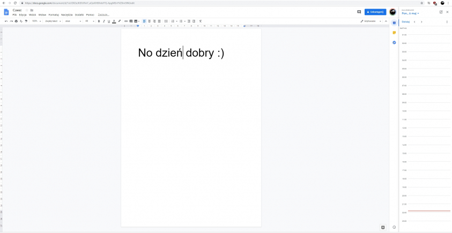Click the Insert link icon
Viewport: 452px width, 233px height.
pyautogui.click(x=126, y=21)
